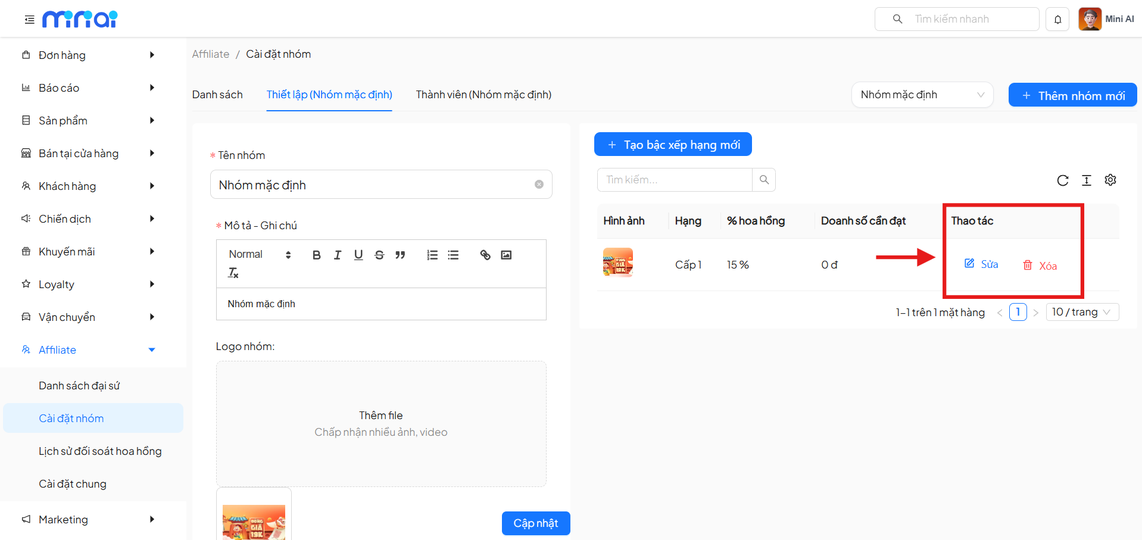The width and height of the screenshot is (1142, 540).
Task: Expand the Đơn hàng sidebar menu
Action: [x=89, y=55]
